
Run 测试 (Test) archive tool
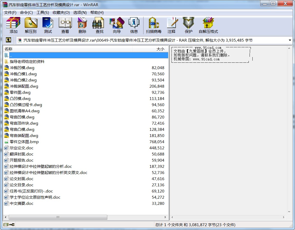pyautogui.click(x=48, y=25)
